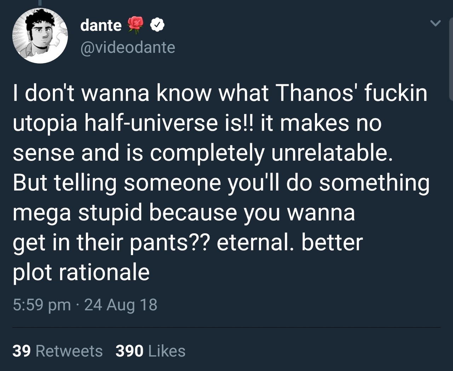The image size is (453, 371).
Task: Click "plot rationale" at the tweet's end
Action: point(81,272)
